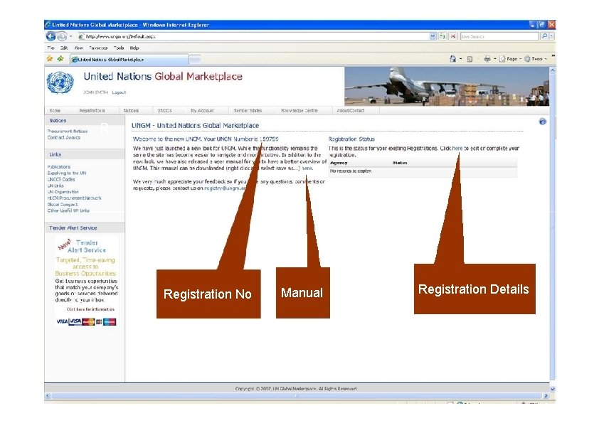This screenshot has width=599, height=423.
Task: Open the About/Contact navigation item
Action: tap(351, 110)
